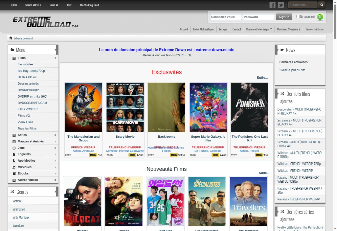Click the Sign in button

pos(284,17)
